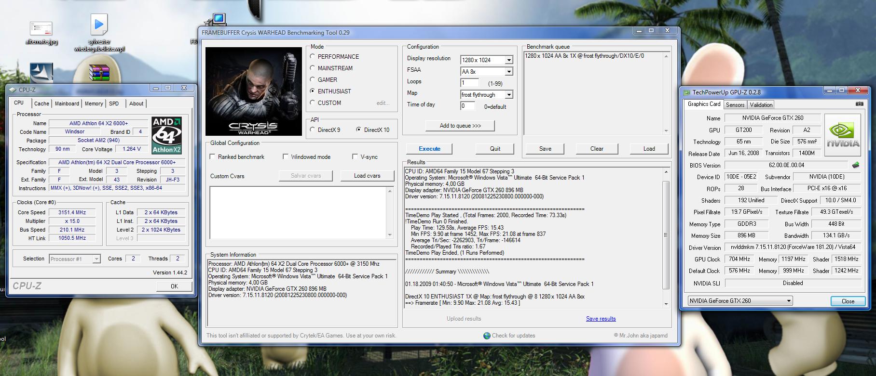
Task: Select queued entry 1280 x 1024 AA 8x
Action: click(584, 56)
